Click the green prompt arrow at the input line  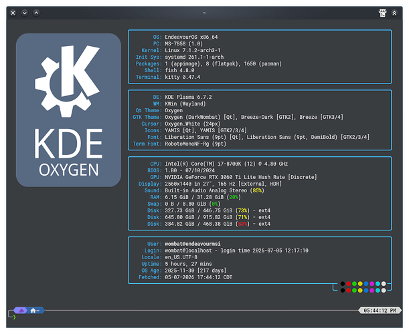tap(14, 317)
